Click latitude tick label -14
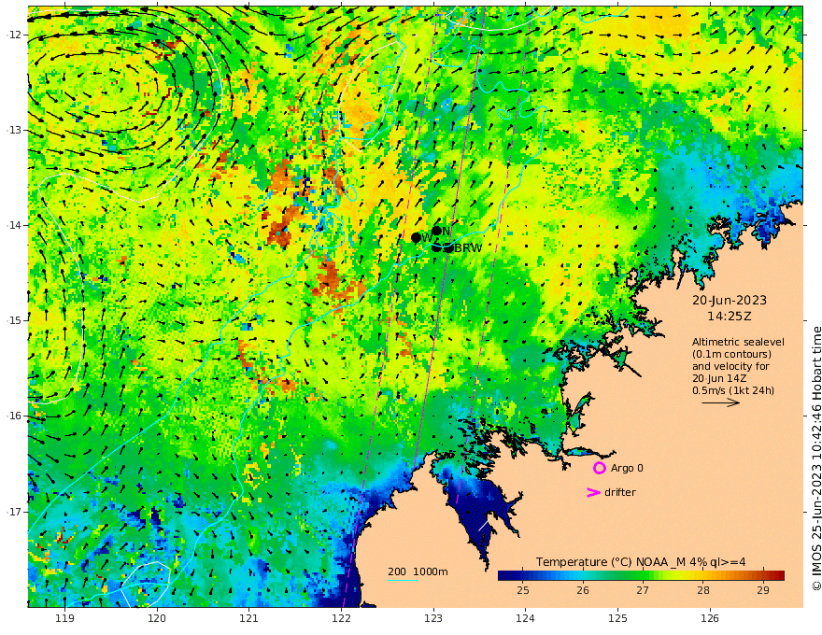The image size is (822, 635). [14, 225]
